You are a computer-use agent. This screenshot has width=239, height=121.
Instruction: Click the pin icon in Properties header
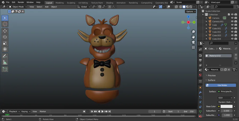pos(236,49)
